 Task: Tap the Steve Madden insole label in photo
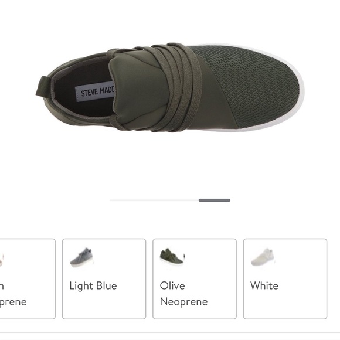tap(95, 92)
